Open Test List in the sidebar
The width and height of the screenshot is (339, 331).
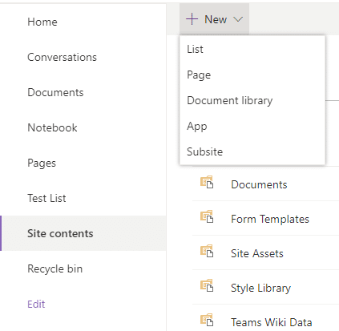[x=46, y=198]
